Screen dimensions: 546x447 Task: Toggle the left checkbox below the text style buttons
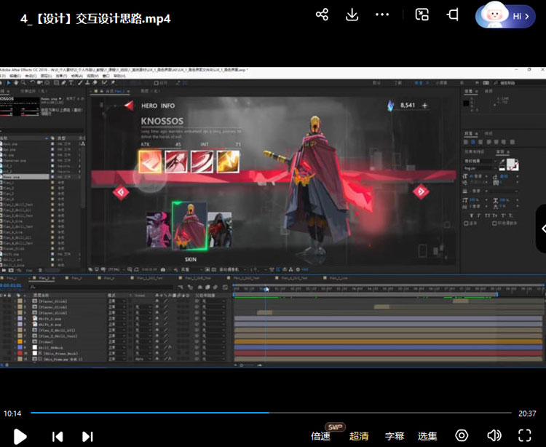466,223
